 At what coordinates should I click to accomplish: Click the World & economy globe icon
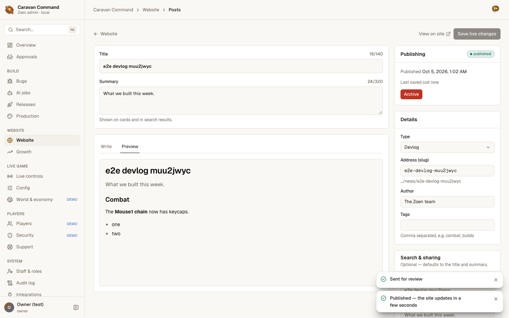click(x=10, y=200)
